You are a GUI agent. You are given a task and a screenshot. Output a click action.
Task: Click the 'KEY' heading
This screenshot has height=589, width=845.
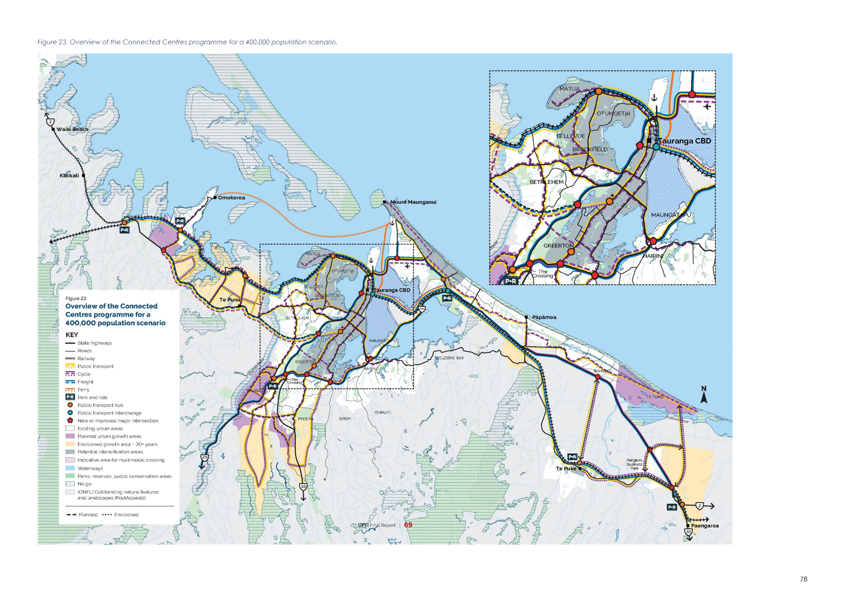[72, 334]
